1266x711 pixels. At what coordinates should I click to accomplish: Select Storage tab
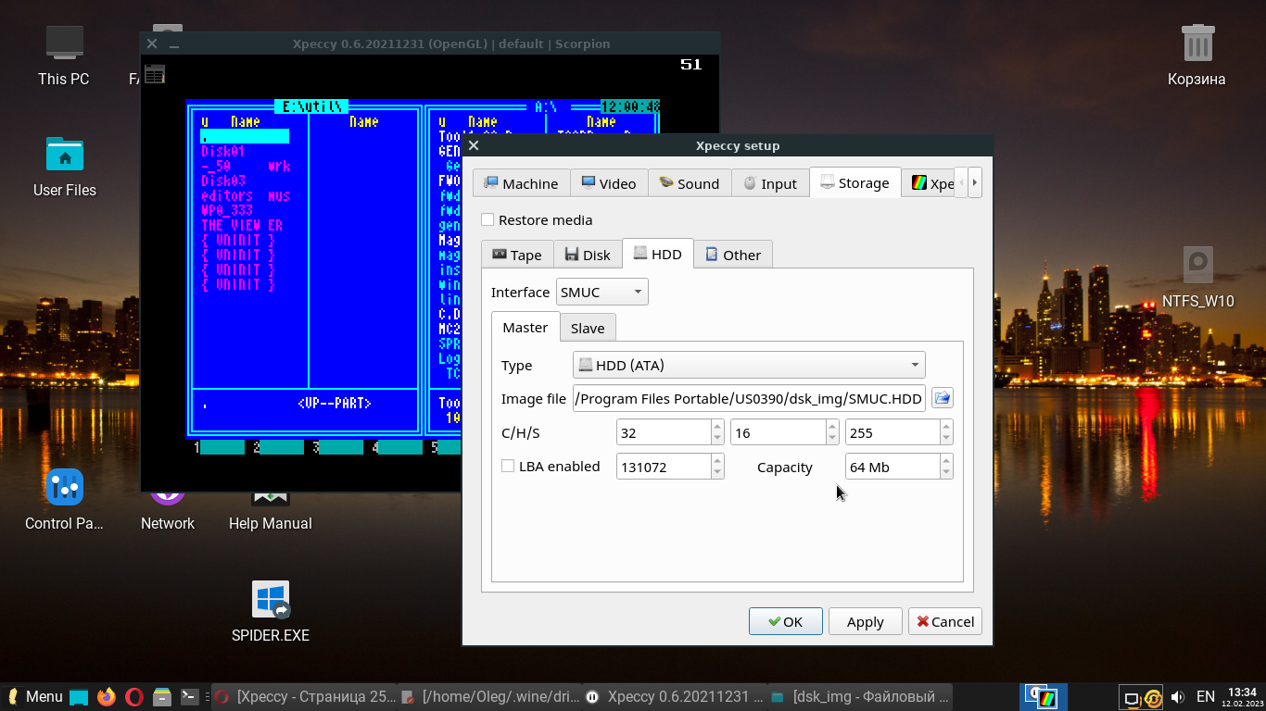(855, 182)
